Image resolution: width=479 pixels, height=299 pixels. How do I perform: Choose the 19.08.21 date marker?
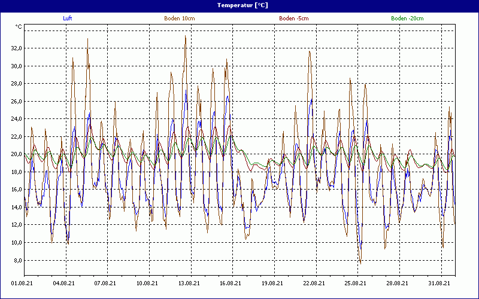[272, 283]
